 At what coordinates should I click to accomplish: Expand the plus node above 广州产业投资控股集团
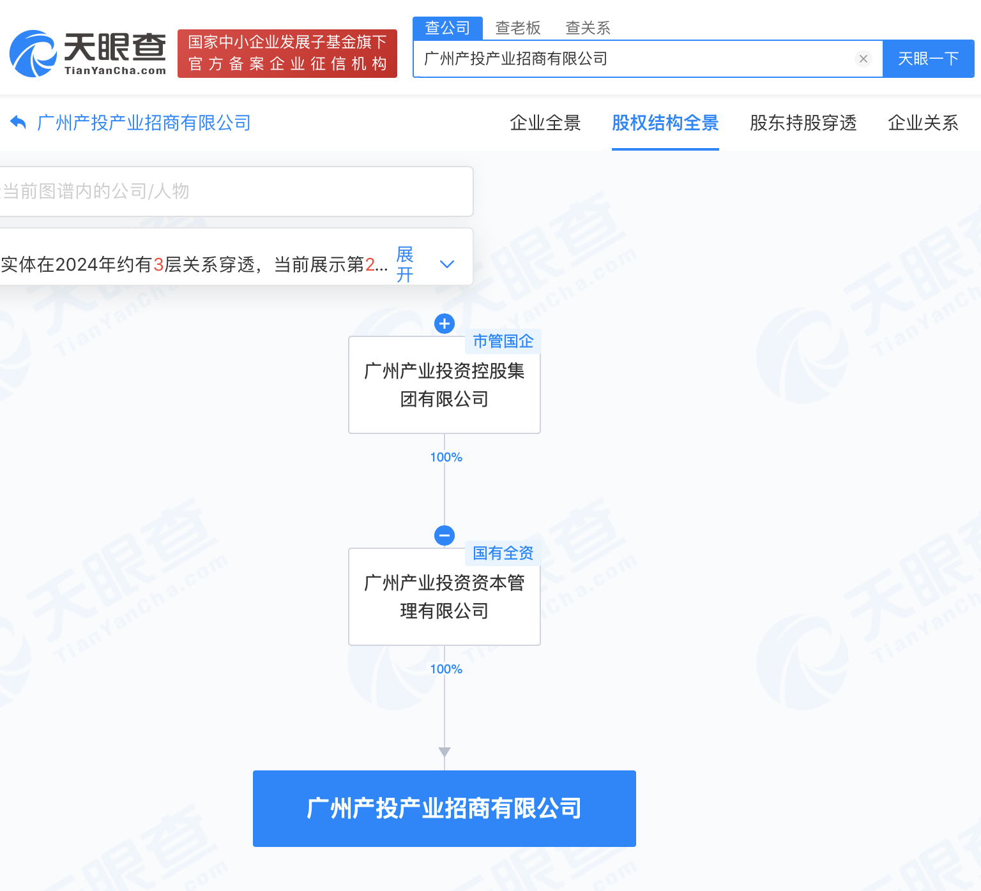click(445, 324)
